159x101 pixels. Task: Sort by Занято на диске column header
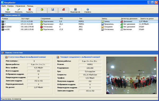(x=148, y=19)
